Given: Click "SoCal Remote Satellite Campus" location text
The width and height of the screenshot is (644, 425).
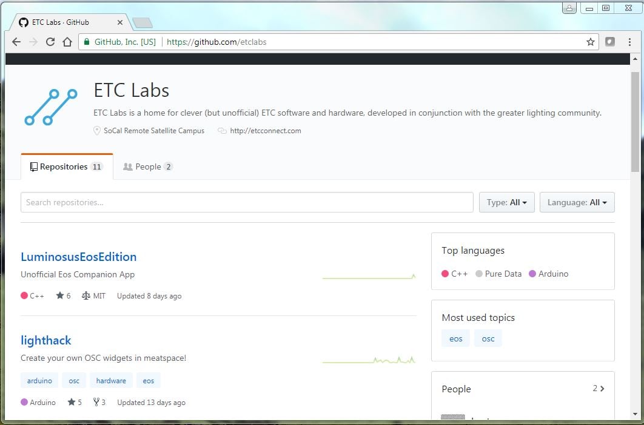Looking at the screenshot, I should point(154,131).
